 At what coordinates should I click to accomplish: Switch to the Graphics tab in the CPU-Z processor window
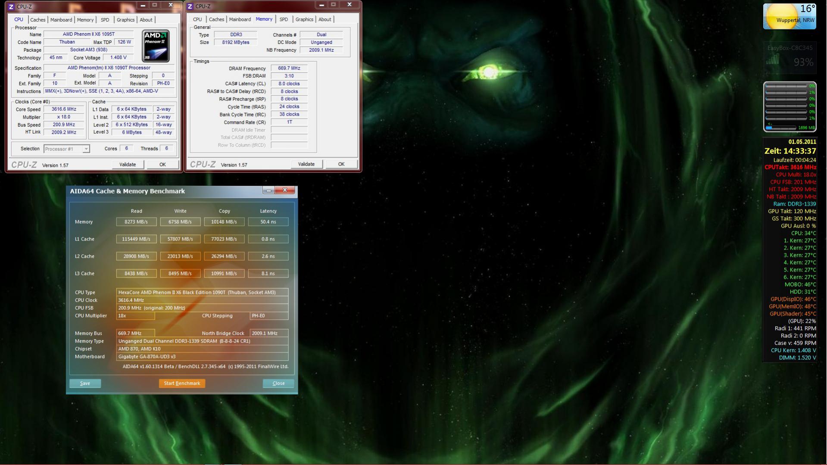tap(125, 20)
